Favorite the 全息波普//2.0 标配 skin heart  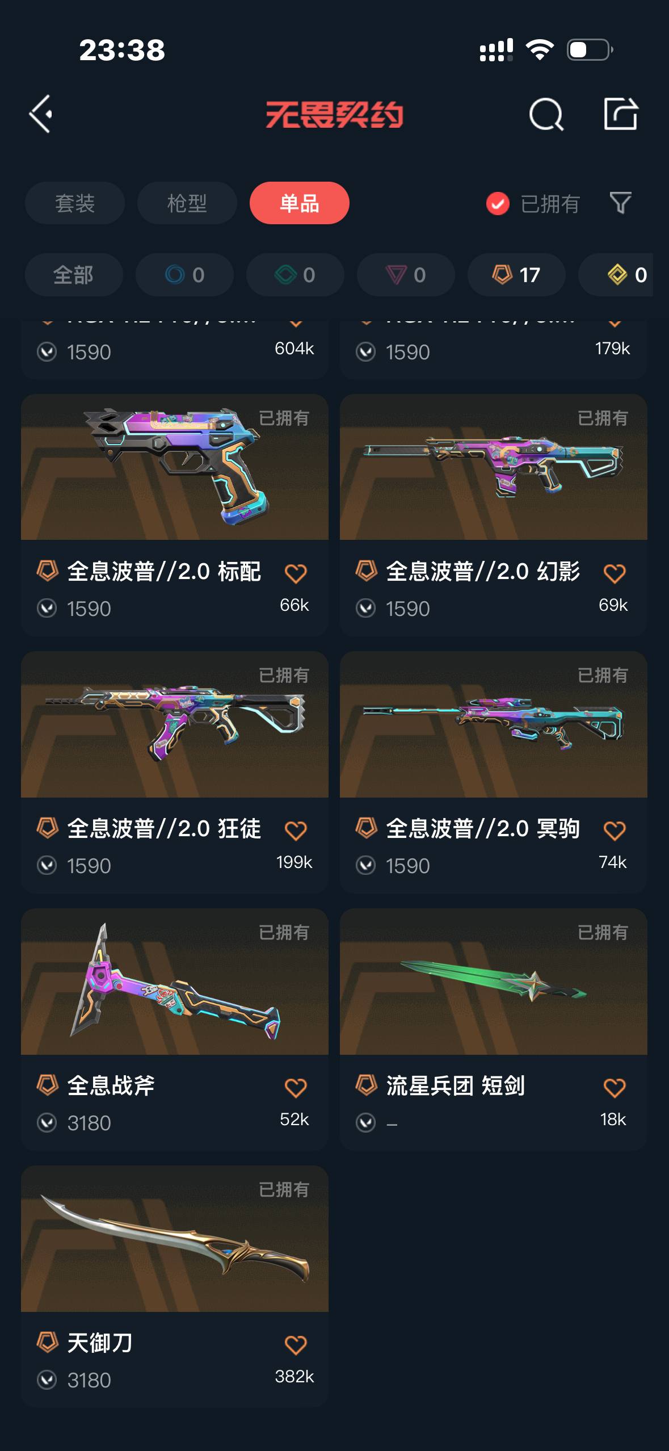(296, 573)
